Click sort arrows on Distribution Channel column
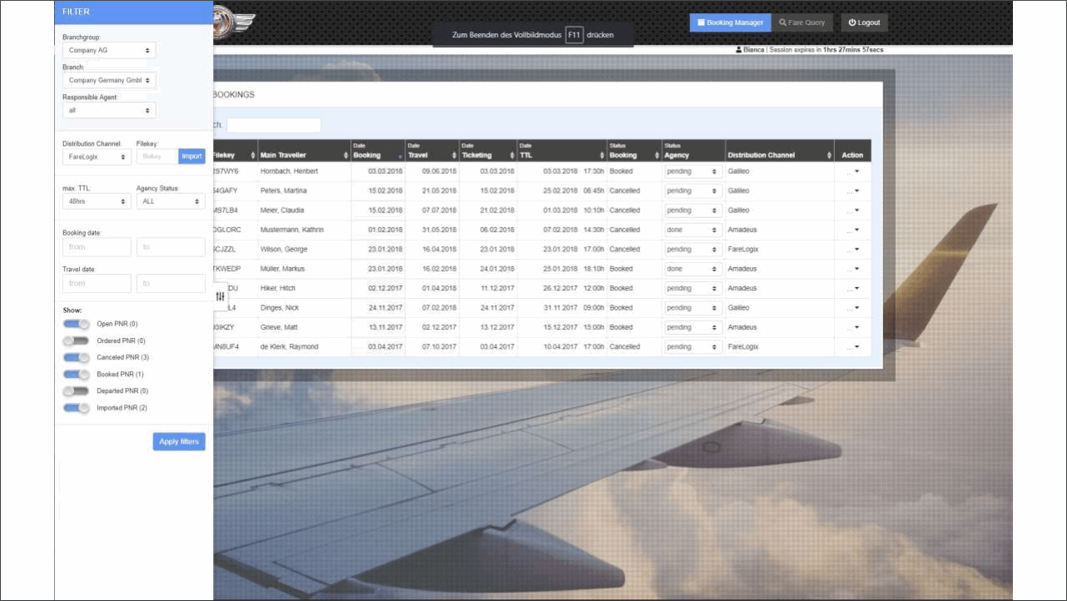This screenshot has width=1067, height=601. click(829, 156)
